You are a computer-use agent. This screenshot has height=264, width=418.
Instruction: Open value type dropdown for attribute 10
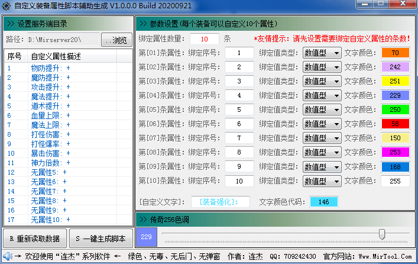coord(322,181)
